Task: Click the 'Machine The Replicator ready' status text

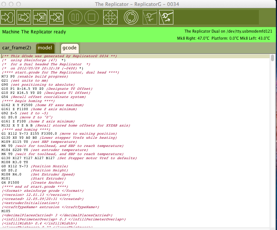Action: 34,32
